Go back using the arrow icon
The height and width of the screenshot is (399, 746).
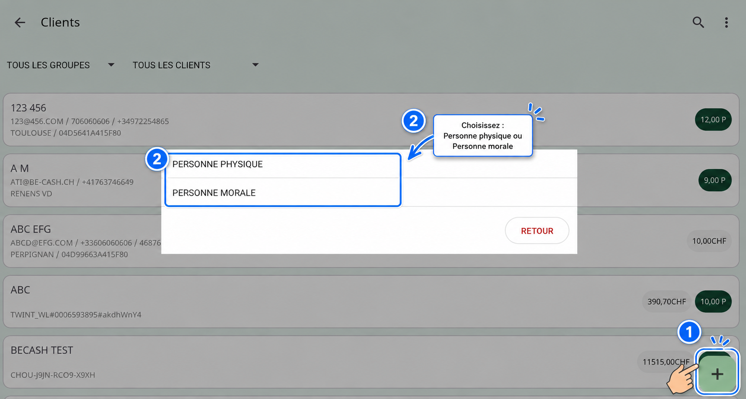click(x=20, y=23)
